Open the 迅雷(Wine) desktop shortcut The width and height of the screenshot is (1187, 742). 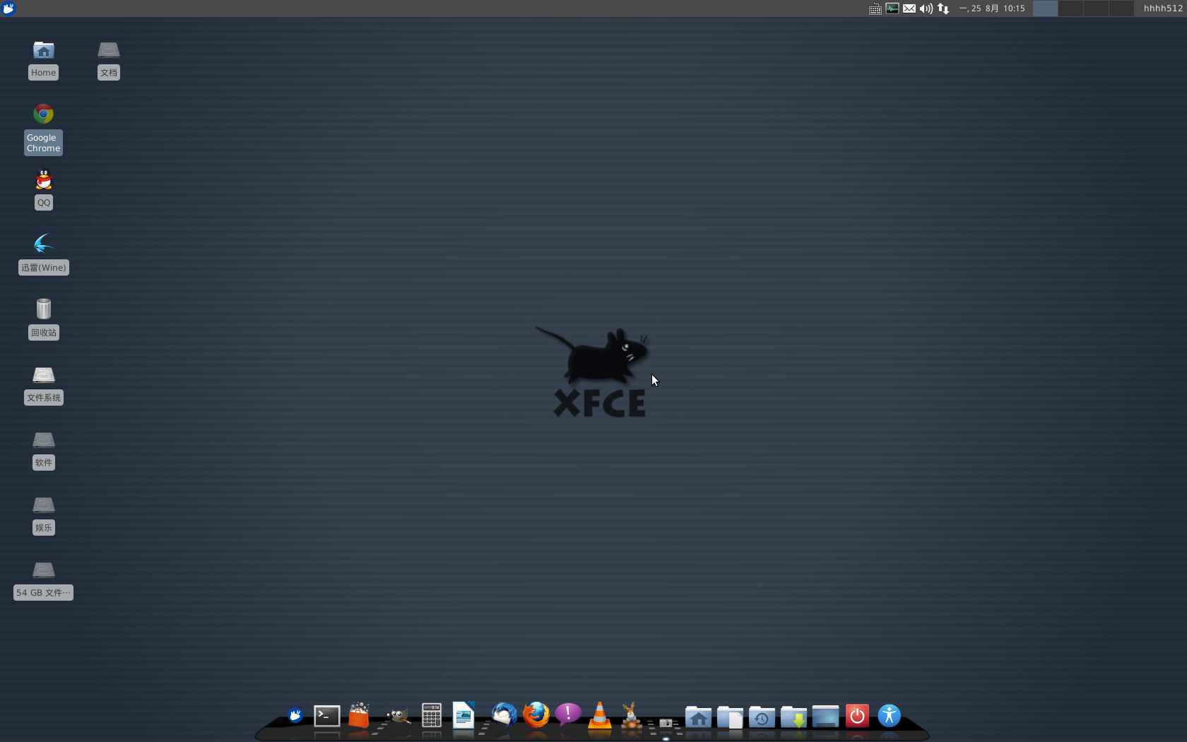click(x=43, y=244)
